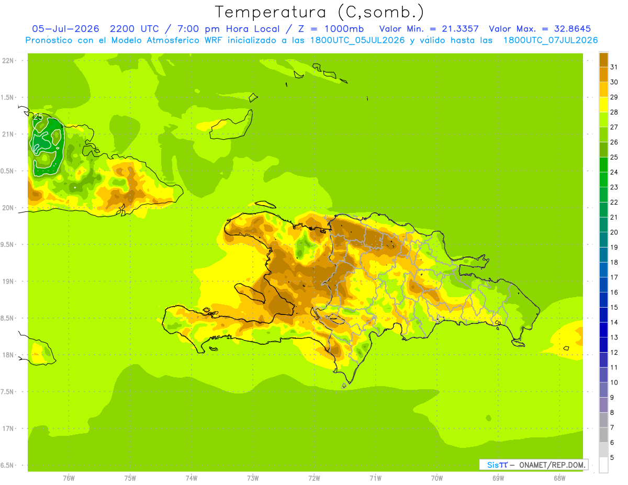The height and width of the screenshot is (485, 628).
Task: Click the "2200 UTC" time text
Action: [x=134, y=29]
